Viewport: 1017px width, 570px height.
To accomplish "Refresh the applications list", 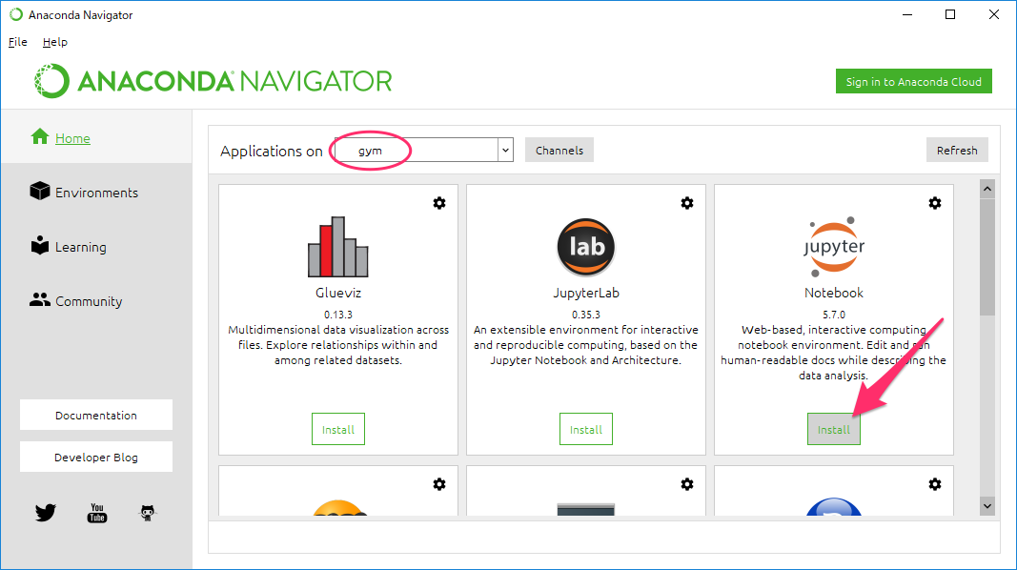I will (957, 150).
